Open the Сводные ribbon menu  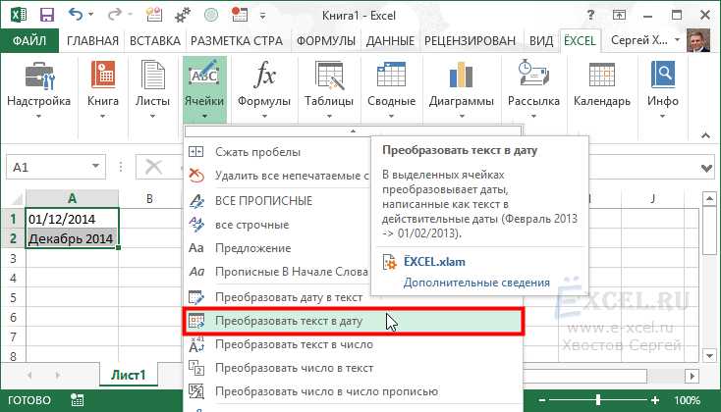point(391,89)
